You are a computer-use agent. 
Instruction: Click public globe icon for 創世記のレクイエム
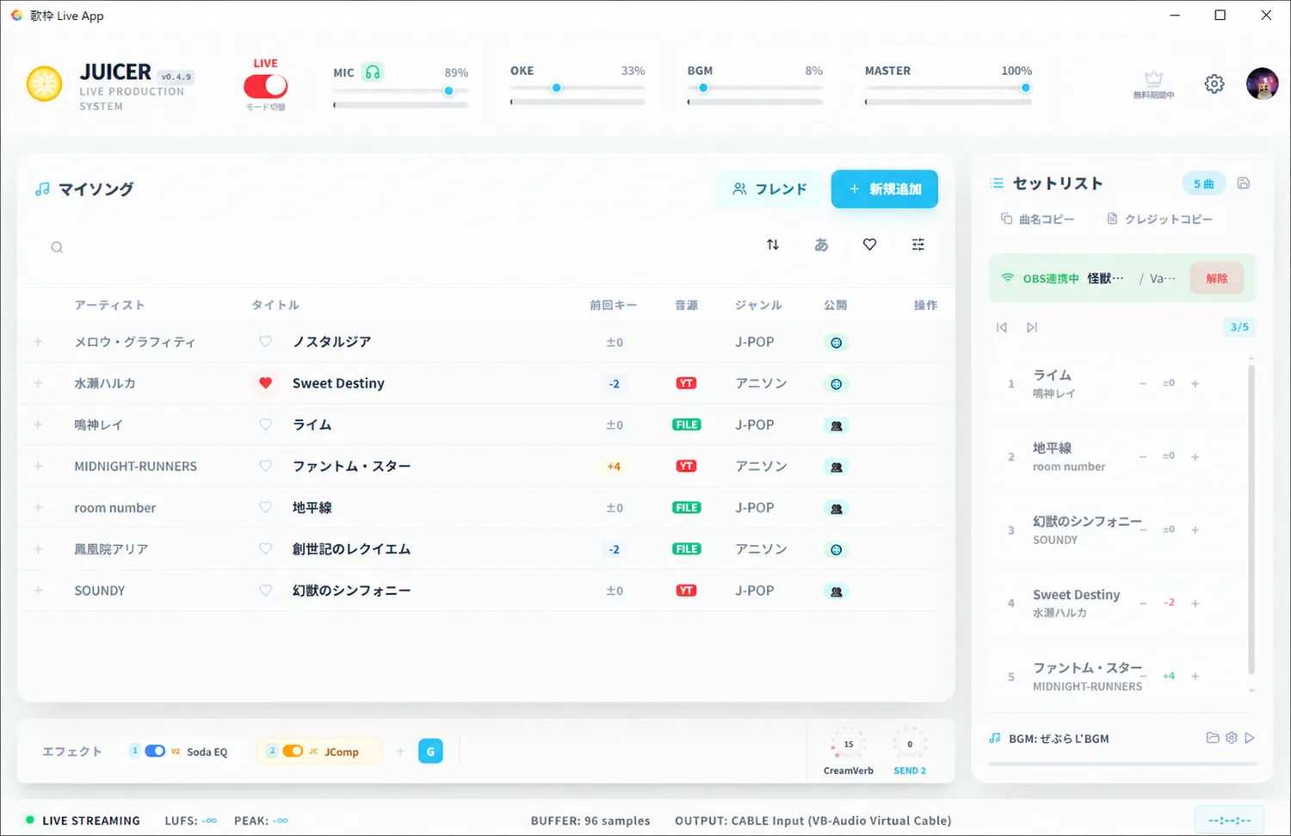coord(837,549)
